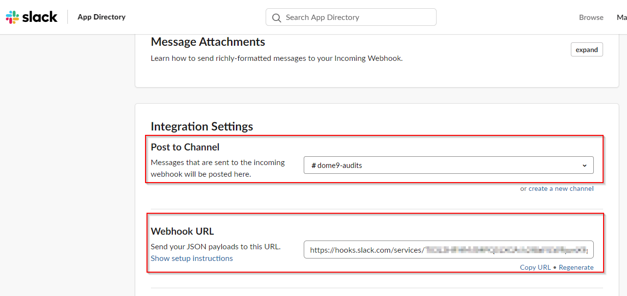Click the Integration Settings heading
Screen dimensions: 627x296
point(202,127)
